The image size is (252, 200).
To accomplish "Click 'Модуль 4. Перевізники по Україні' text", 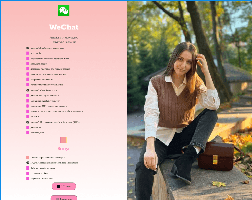I will point(54,163).
